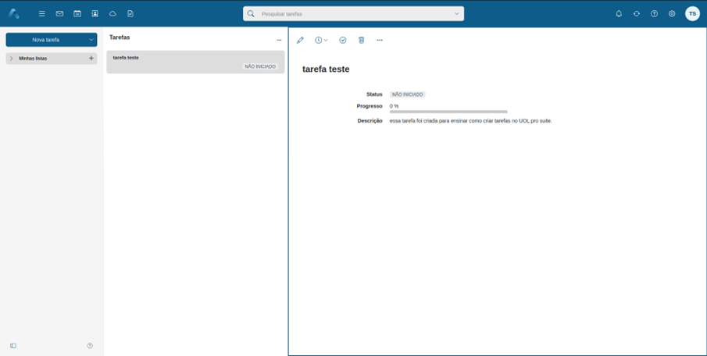The width and height of the screenshot is (707, 356).
Task: Click the refresh icon in header
Action: point(637,14)
